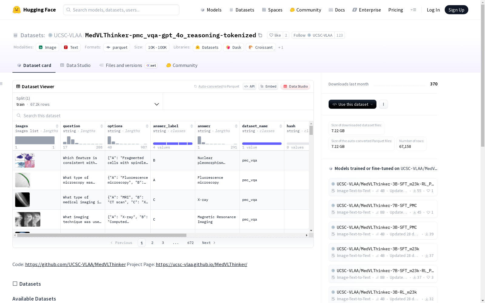Viewport: 485px width, 303px height.
Task: Go to the next page of rows
Action: point(209,243)
